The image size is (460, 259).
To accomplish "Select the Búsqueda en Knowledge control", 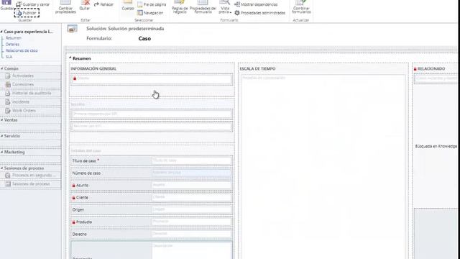I will pos(436,146).
